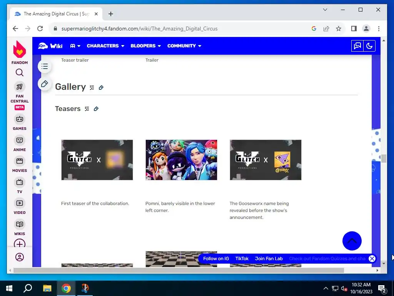Open the Gooseworx name reveal thumbnail

coord(265,160)
